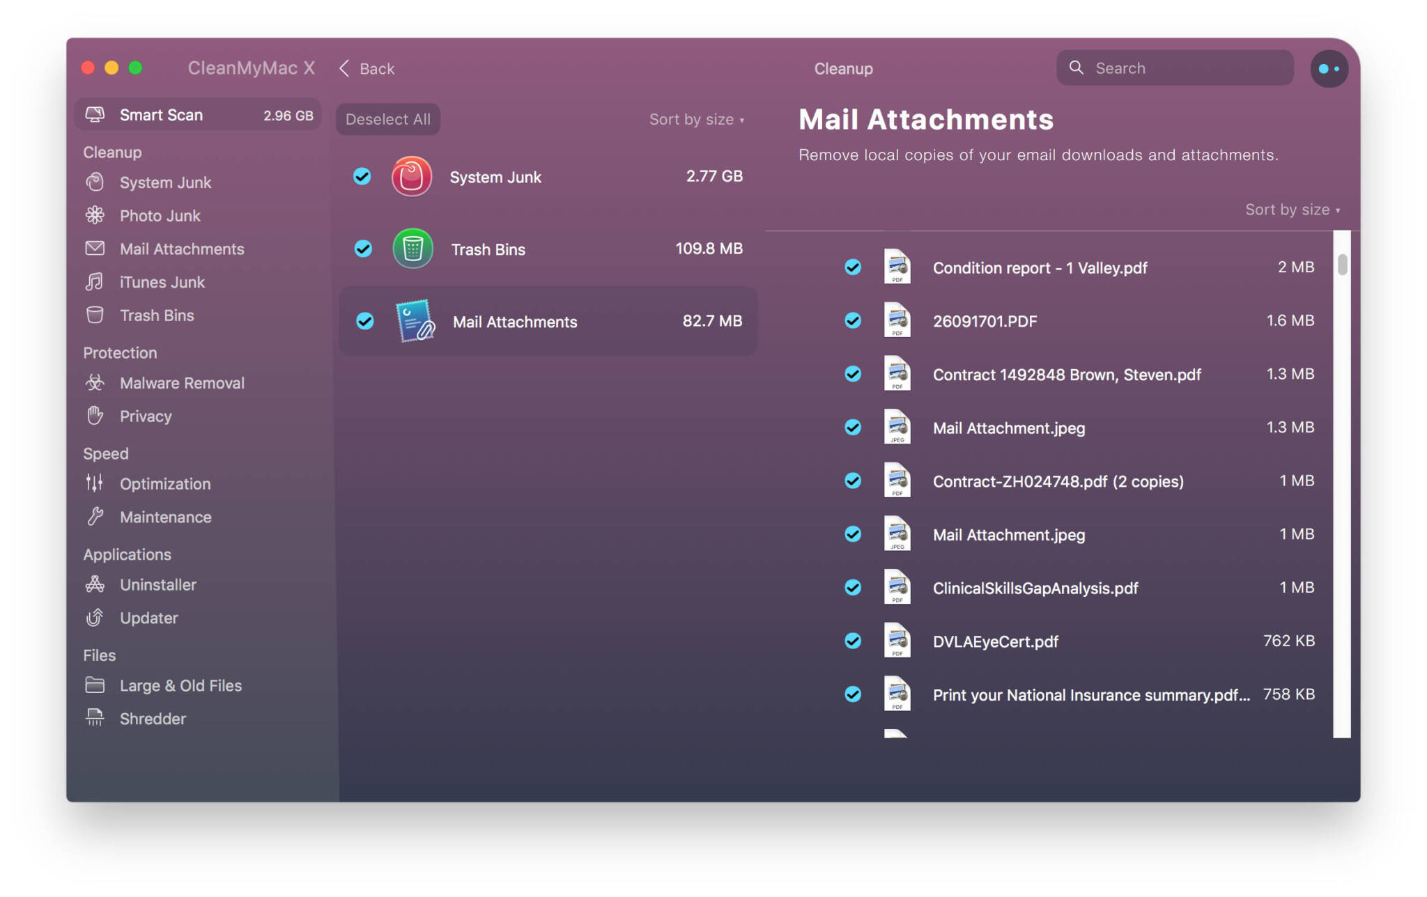Open the Uninstaller module
Viewport: 1427px width, 897px height.
coord(158,584)
